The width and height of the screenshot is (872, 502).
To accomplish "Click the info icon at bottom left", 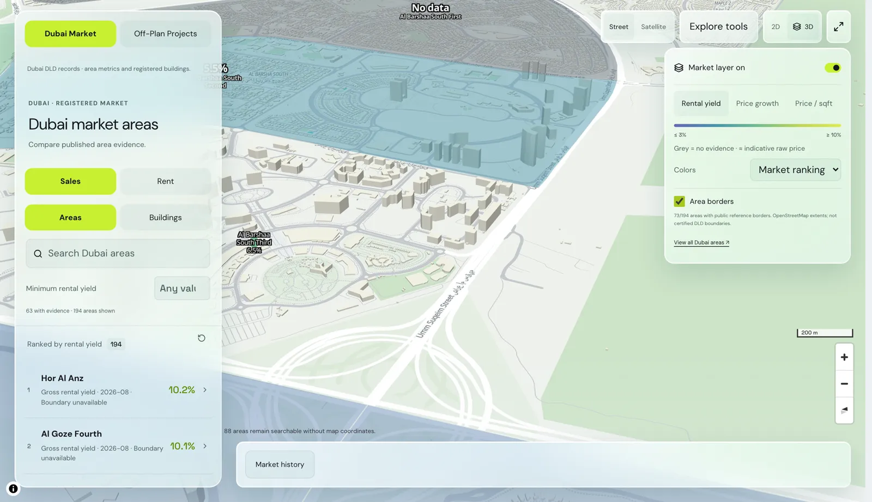I will [x=13, y=489].
